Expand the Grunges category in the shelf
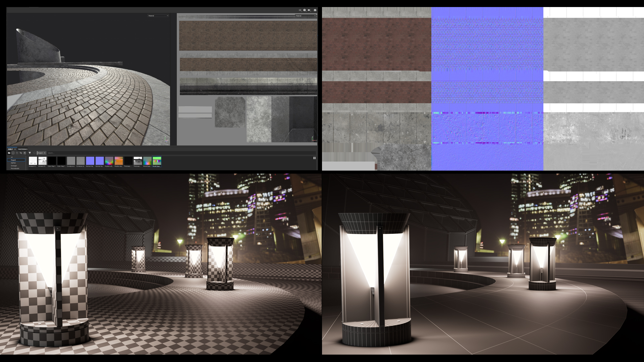Screen dimensions: 644x362 pos(13,165)
